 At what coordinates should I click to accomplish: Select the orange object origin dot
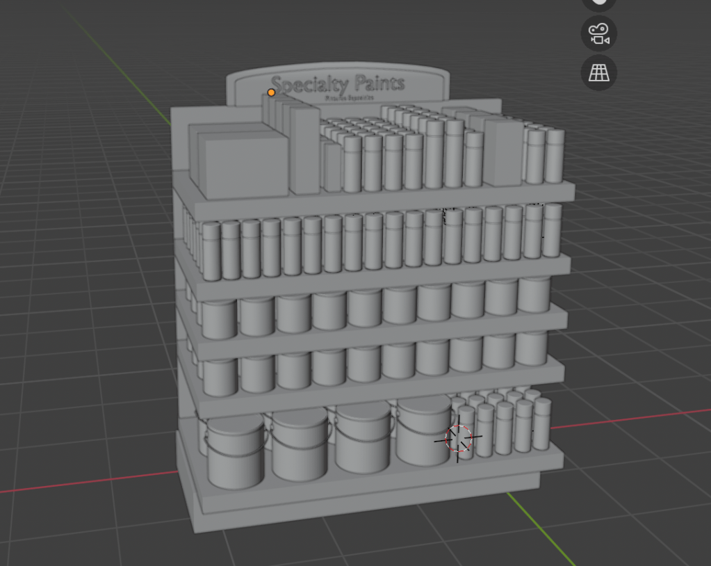[x=271, y=92]
